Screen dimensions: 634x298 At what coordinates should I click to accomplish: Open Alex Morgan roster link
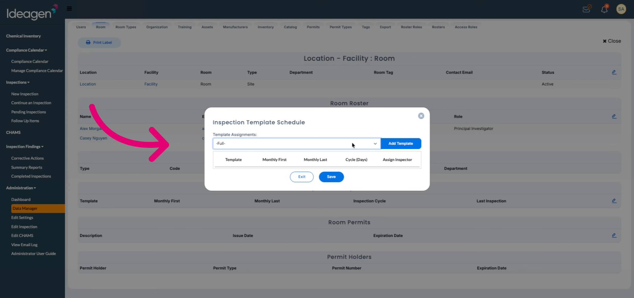click(x=91, y=129)
